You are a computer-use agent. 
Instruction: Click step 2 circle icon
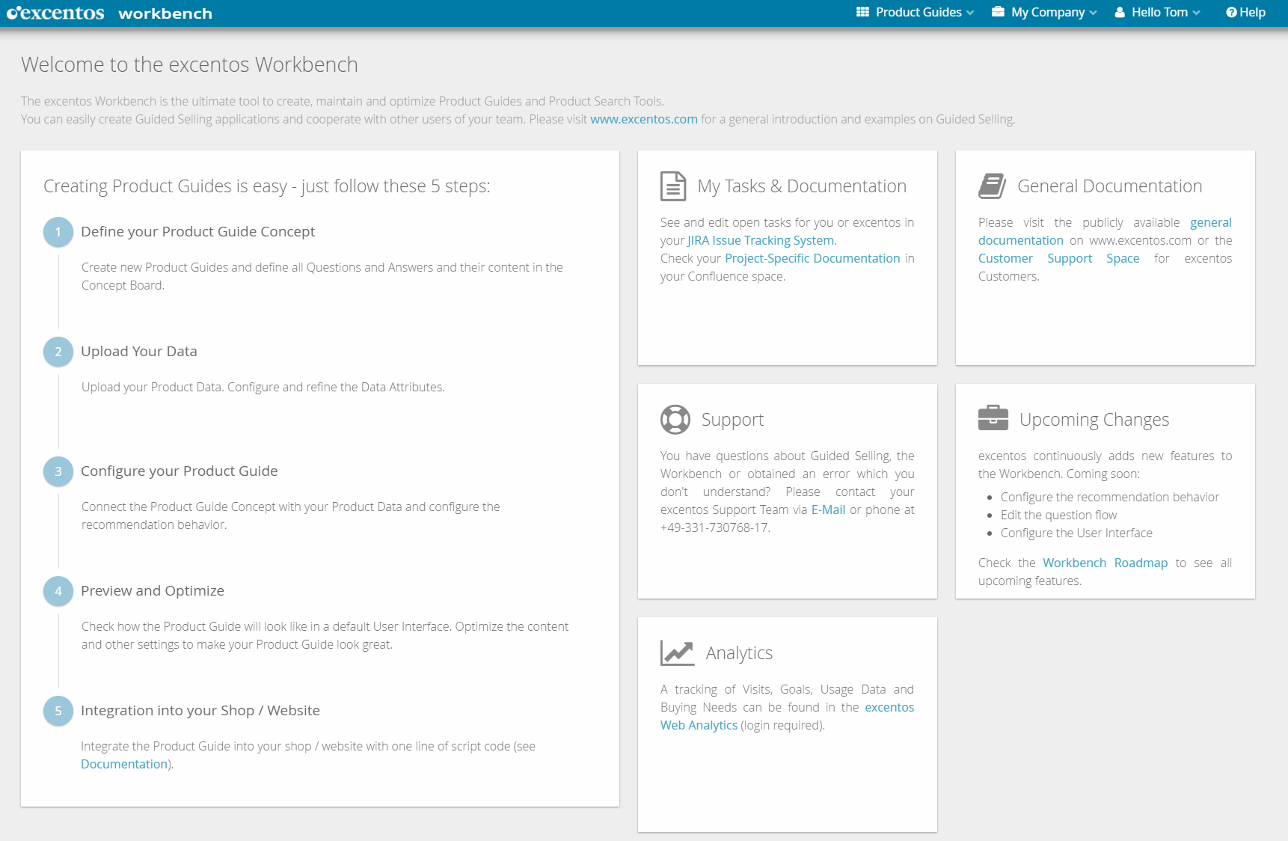coord(58,352)
